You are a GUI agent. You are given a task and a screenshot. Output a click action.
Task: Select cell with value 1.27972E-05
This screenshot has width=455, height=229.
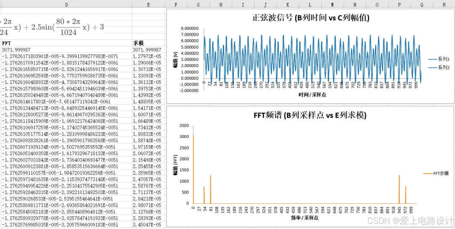click(149, 56)
